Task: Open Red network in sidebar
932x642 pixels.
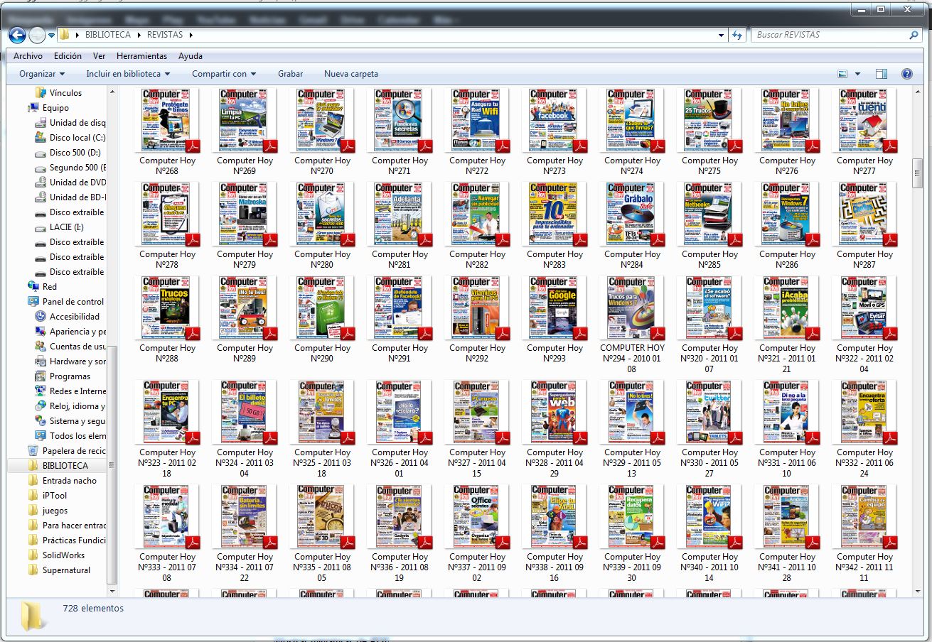Action: point(42,287)
